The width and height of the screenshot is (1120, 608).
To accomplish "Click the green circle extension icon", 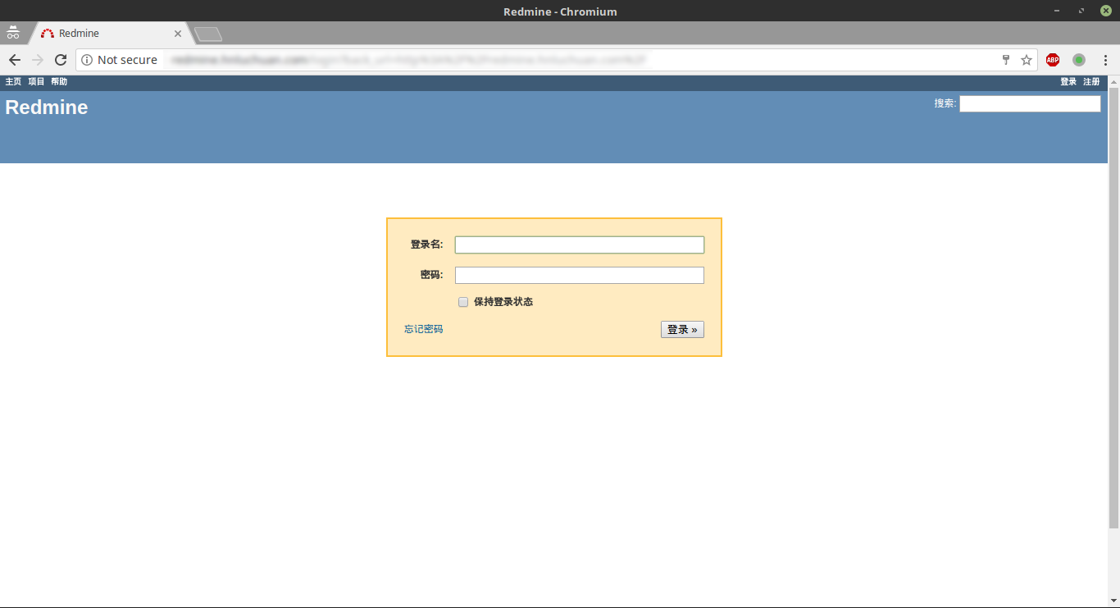I will coord(1079,60).
